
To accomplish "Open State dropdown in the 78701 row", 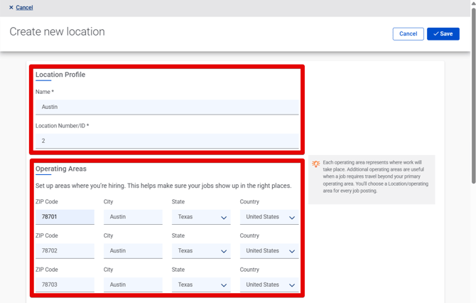I will [201, 217].
